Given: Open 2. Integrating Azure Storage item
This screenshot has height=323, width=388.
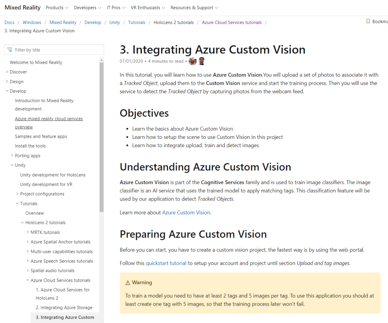Looking at the screenshot, I should click(64, 307).
